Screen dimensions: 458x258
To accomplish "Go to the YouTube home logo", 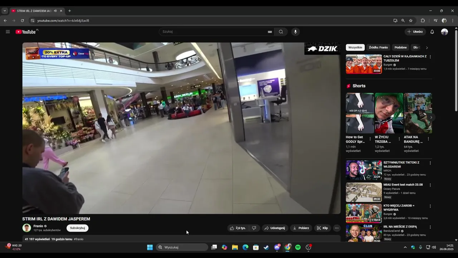I will point(26,32).
